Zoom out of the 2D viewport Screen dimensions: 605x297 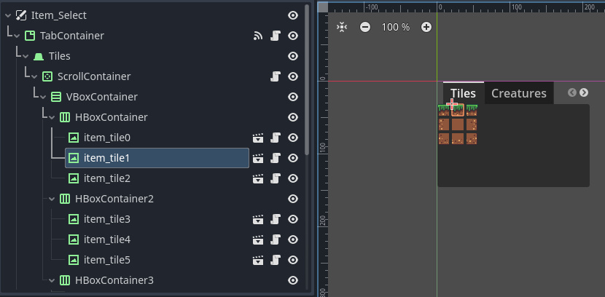(x=365, y=27)
